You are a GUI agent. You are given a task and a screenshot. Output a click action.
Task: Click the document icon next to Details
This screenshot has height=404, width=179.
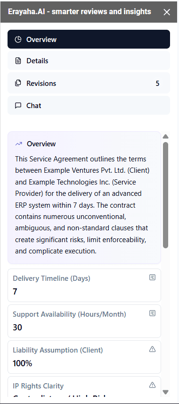coord(18,61)
